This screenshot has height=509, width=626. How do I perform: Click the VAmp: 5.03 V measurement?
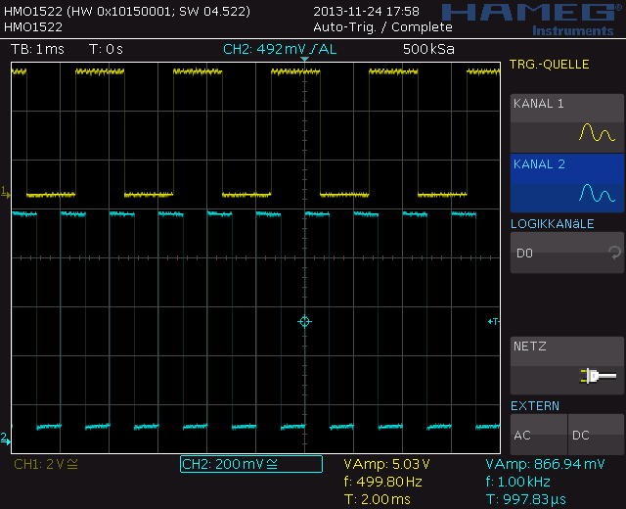(386, 464)
